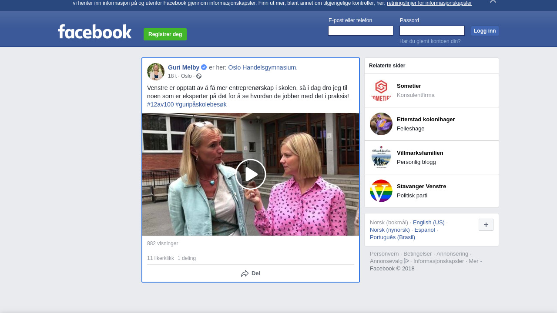Close the cookie information banner
557x313 pixels.
coord(493,1)
